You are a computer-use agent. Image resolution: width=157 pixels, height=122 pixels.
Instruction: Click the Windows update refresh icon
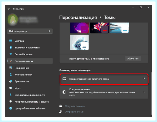coord(11,108)
